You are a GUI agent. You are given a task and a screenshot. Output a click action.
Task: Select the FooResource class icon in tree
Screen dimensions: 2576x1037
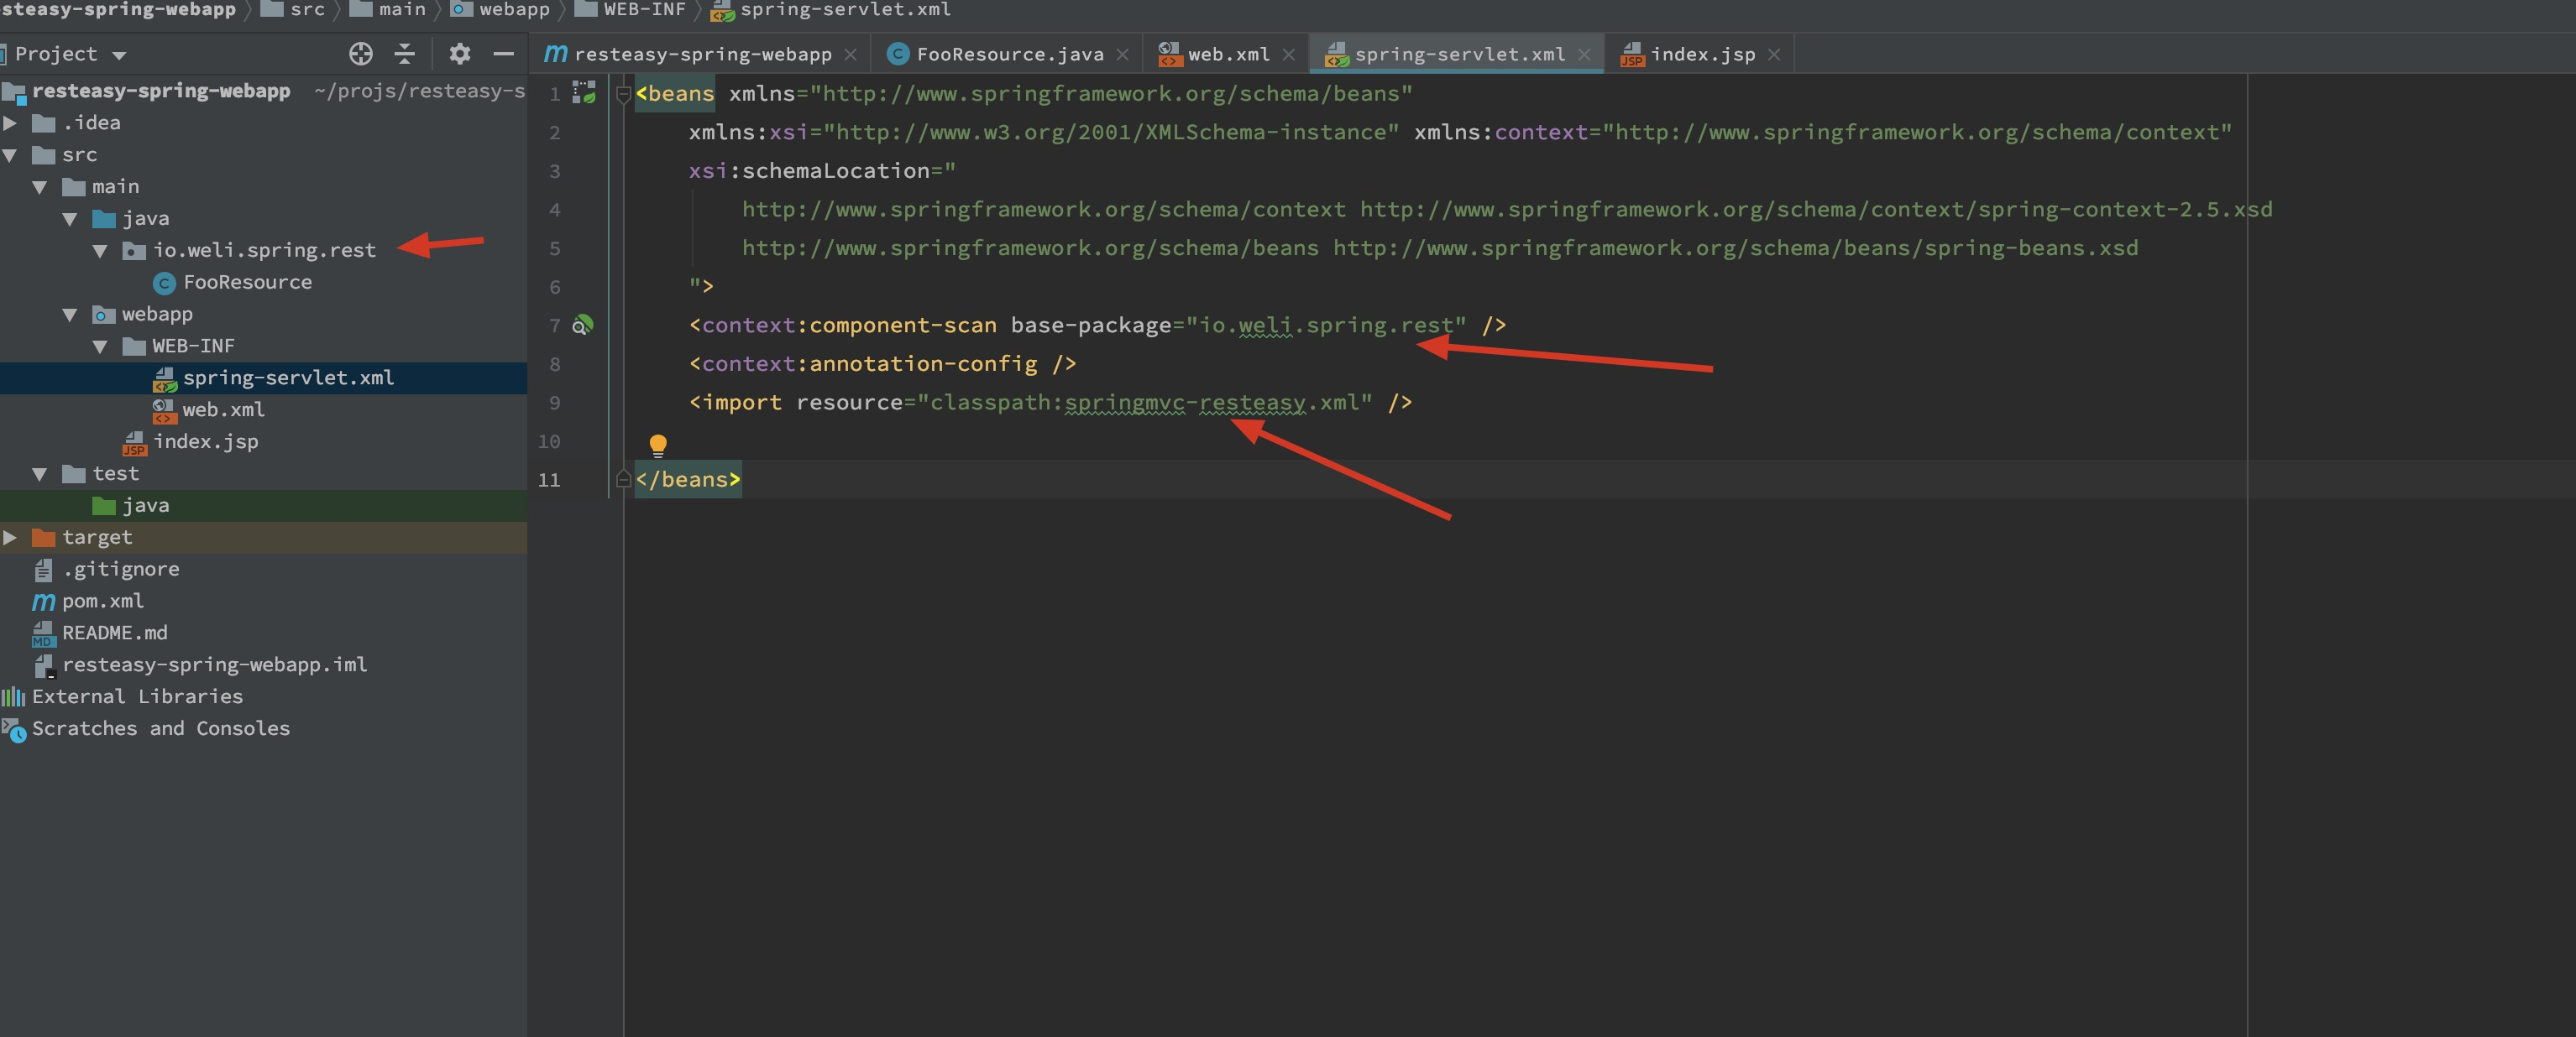click(x=165, y=283)
